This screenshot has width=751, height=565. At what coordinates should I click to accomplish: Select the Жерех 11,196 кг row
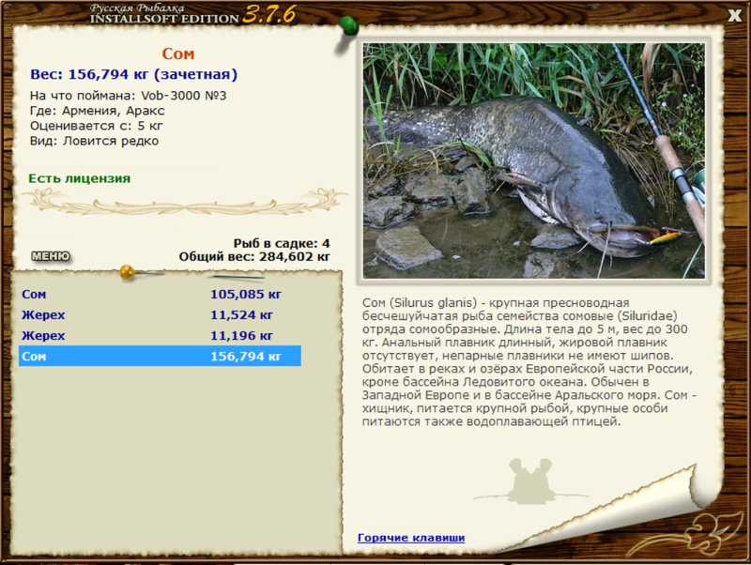[160, 335]
